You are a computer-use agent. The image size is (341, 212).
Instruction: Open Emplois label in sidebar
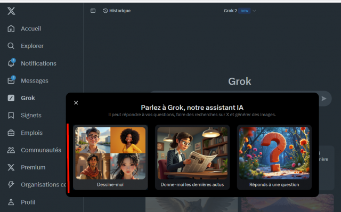pos(32,133)
